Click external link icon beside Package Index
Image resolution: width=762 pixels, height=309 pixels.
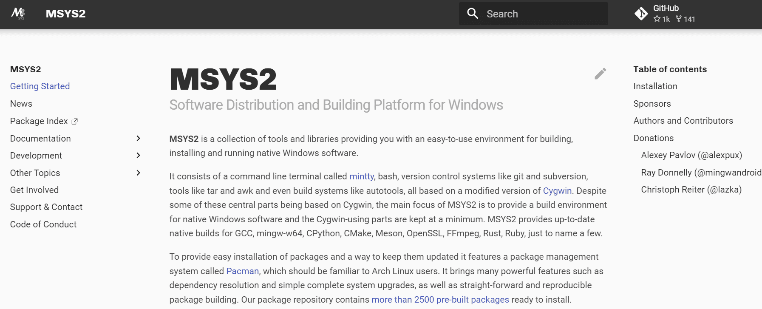pyautogui.click(x=74, y=122)
